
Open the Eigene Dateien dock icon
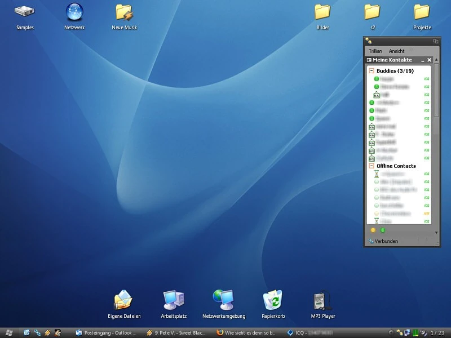[123, 300]
